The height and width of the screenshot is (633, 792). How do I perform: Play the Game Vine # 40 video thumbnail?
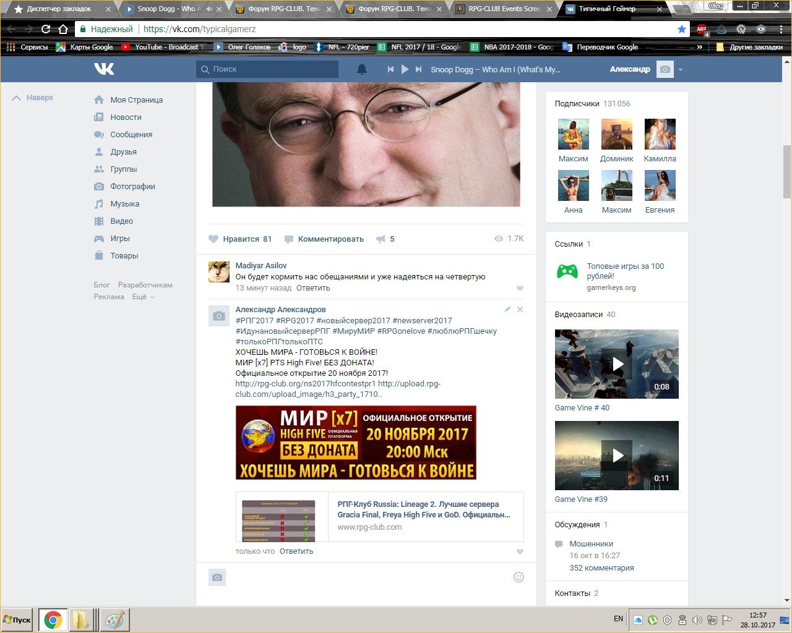(x=617, y=364)
